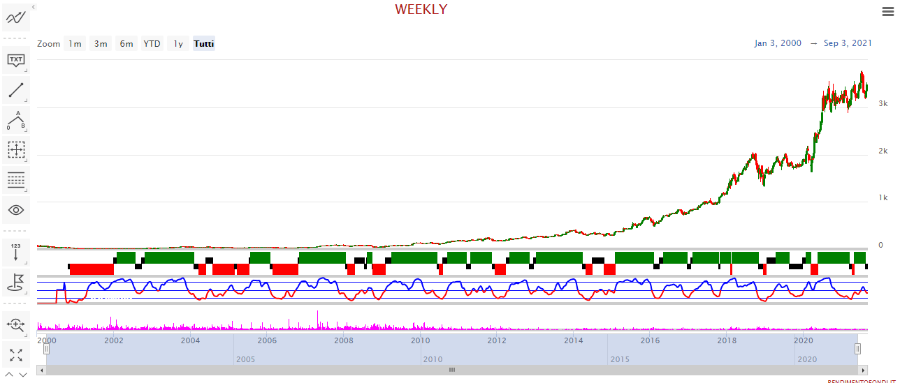Viewport: 900px width, 383px height.
Task: Select the 123 price label tool
Action: (x=15, y=251)
